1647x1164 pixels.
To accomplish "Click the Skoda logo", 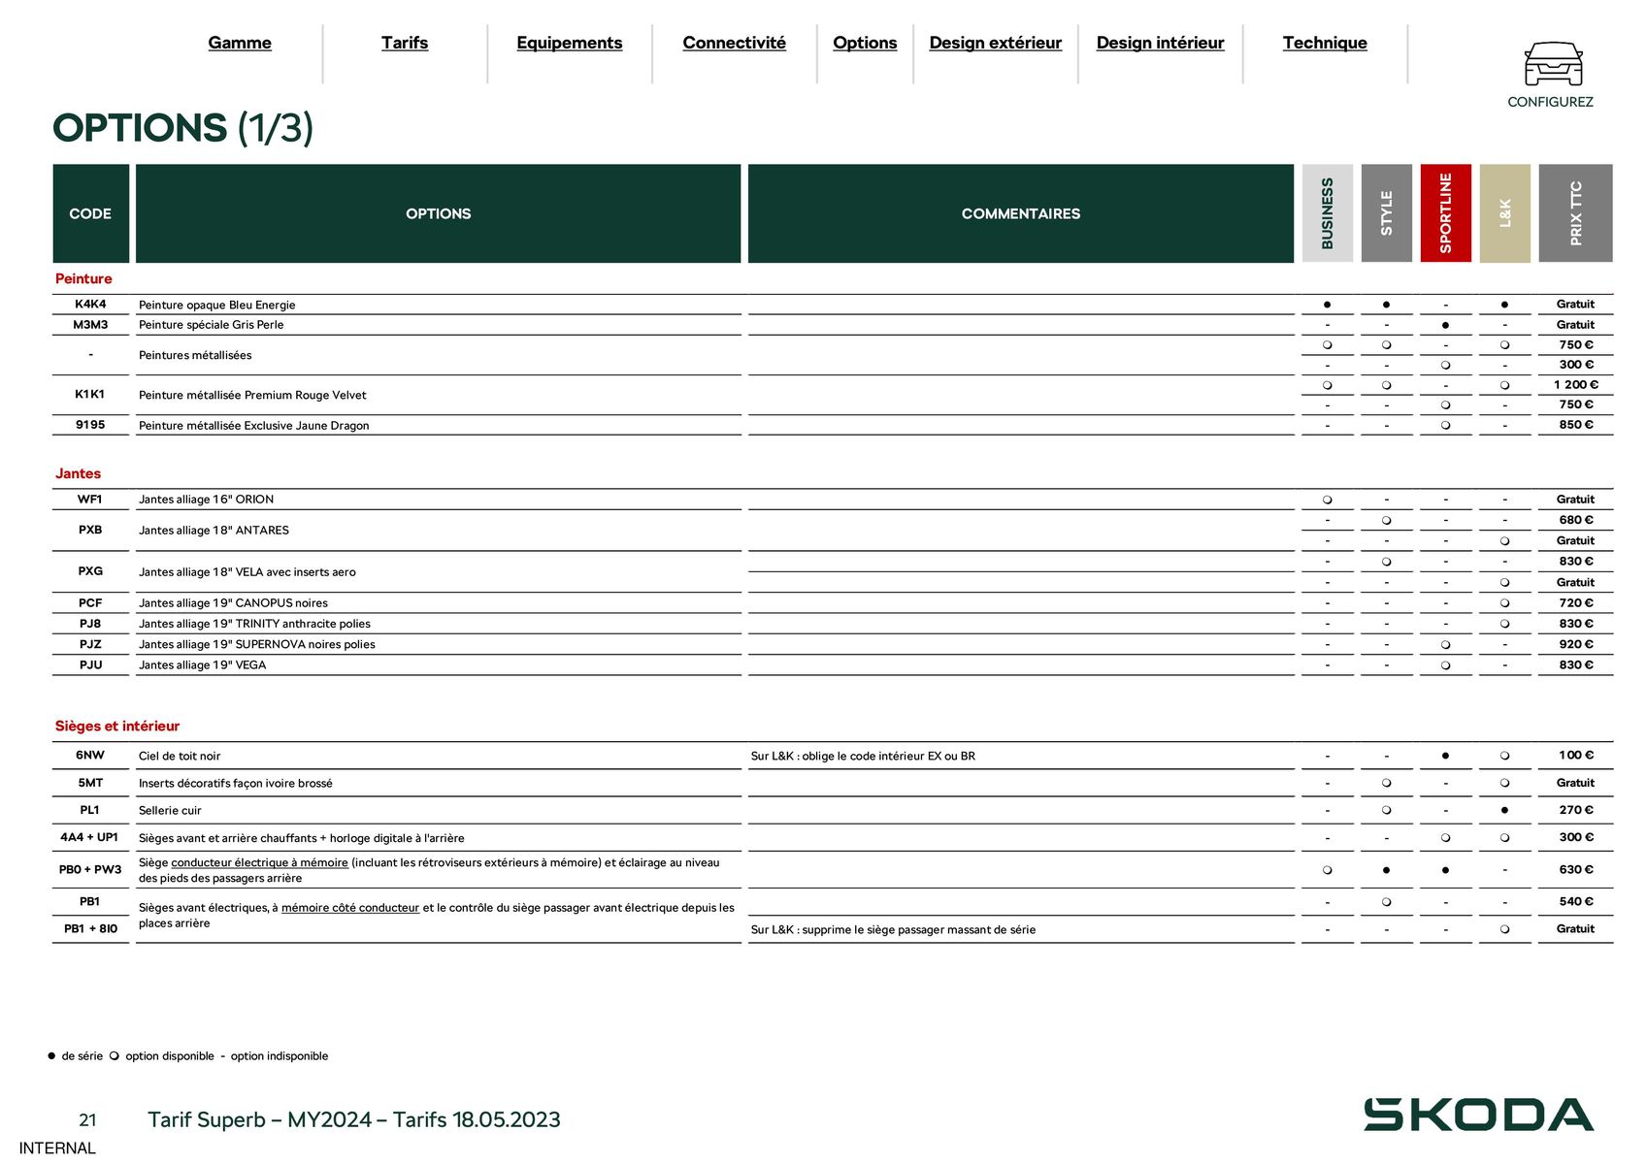I will (x=1478, y=1115).
